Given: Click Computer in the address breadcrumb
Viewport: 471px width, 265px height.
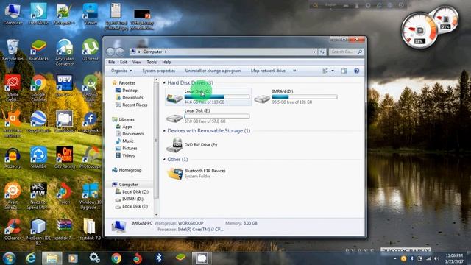Looking at the screenshot, I should pyautogui.click(x=152, y=52).
